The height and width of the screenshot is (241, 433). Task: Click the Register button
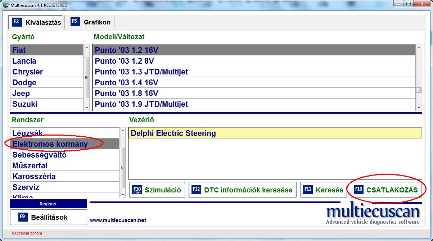[x=49, y=204]
